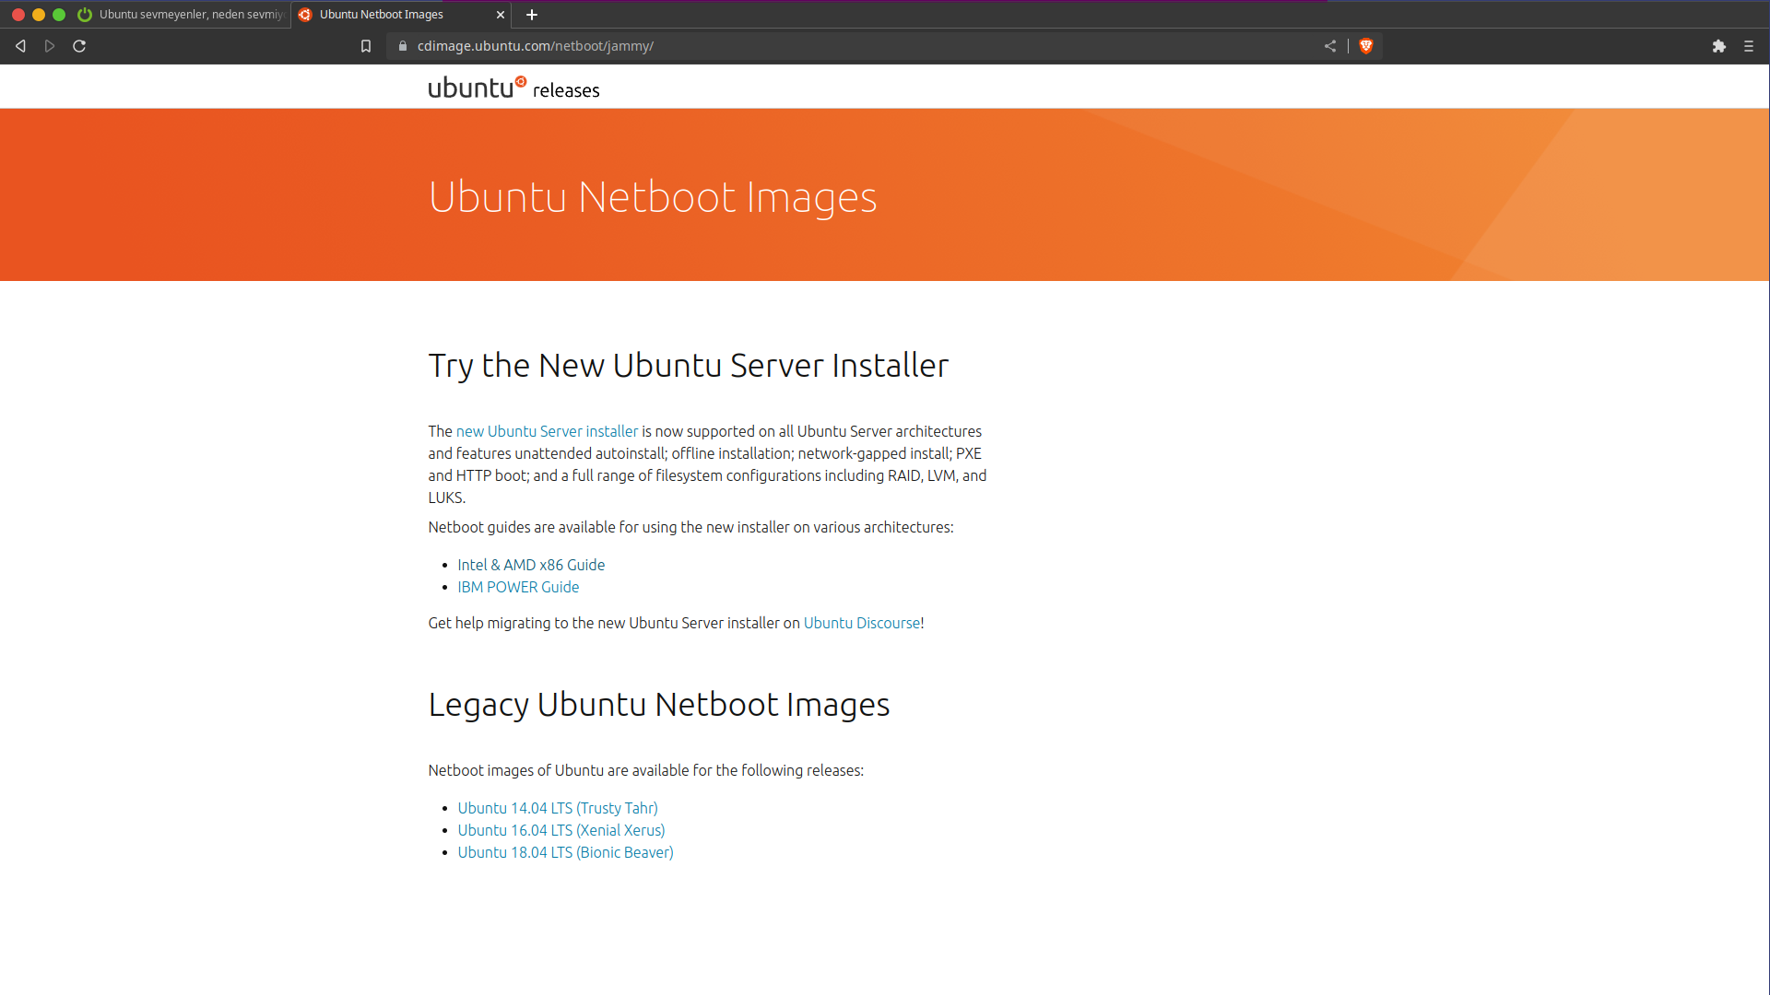Image resolution: width=1770 pixels, height=995 pixels.
Task: Open the Intel & AMD x86 Guide
Action: 531,565
